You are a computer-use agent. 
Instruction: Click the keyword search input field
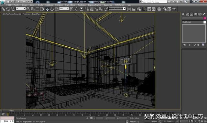point(154,2)
